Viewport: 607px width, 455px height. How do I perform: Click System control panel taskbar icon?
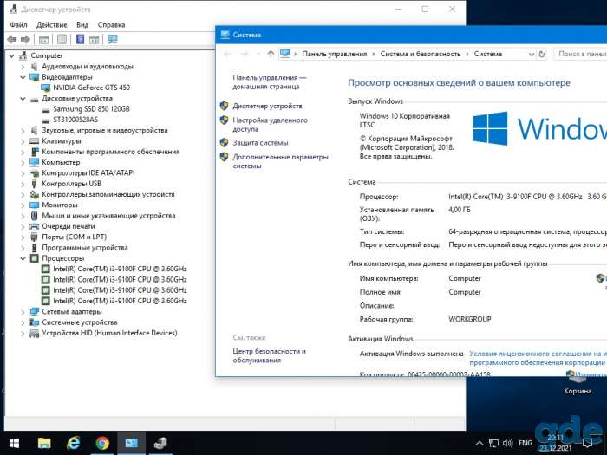tap(132, 443)
